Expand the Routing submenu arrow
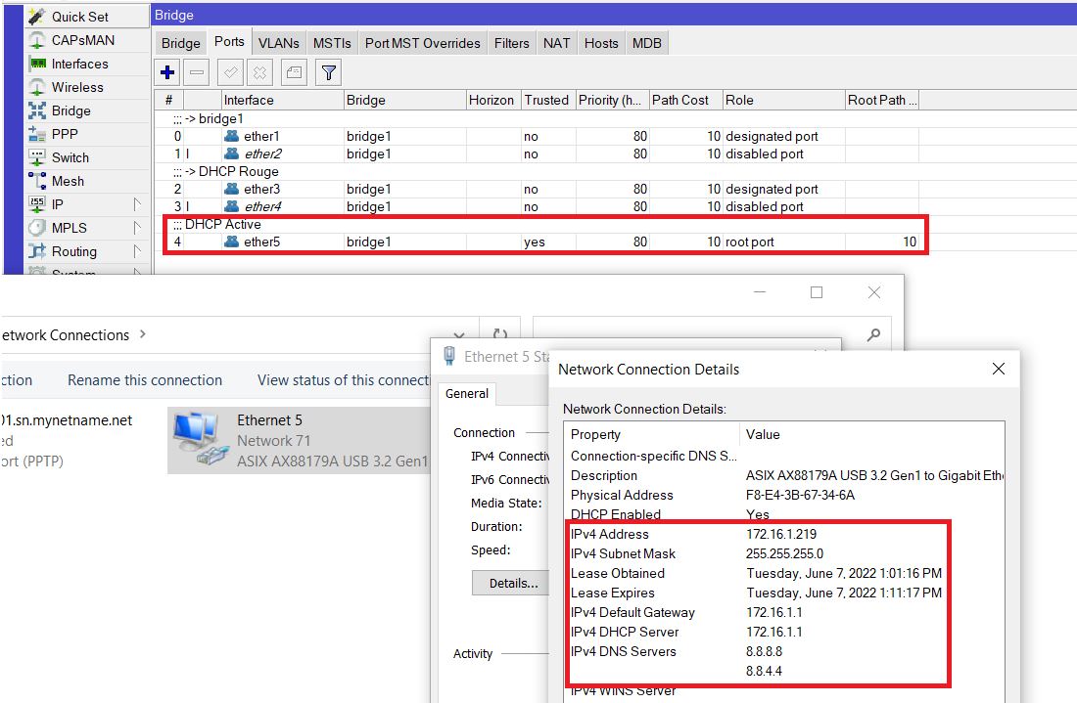 click(137, 251)
